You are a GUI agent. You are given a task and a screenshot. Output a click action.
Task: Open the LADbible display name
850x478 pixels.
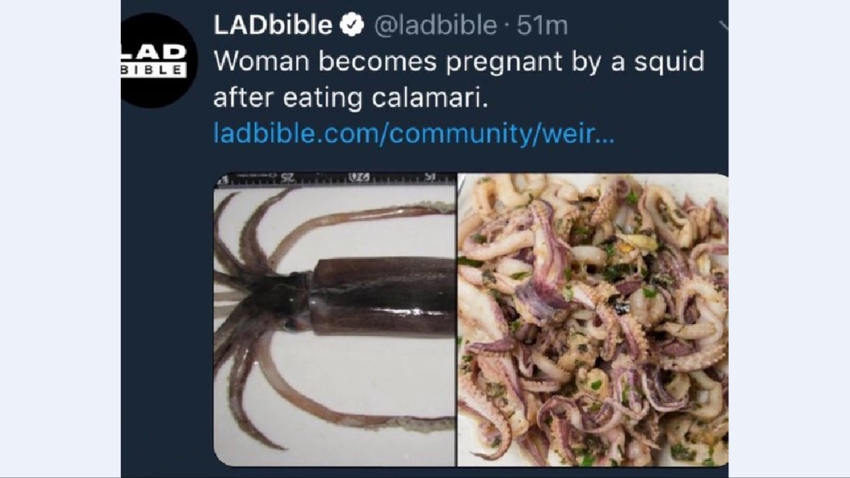273,25
